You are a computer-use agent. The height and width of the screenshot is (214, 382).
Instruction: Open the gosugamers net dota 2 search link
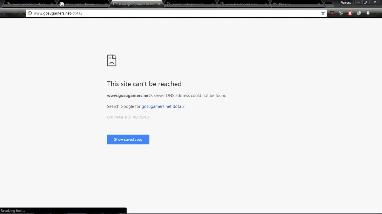tap(163, 106)
